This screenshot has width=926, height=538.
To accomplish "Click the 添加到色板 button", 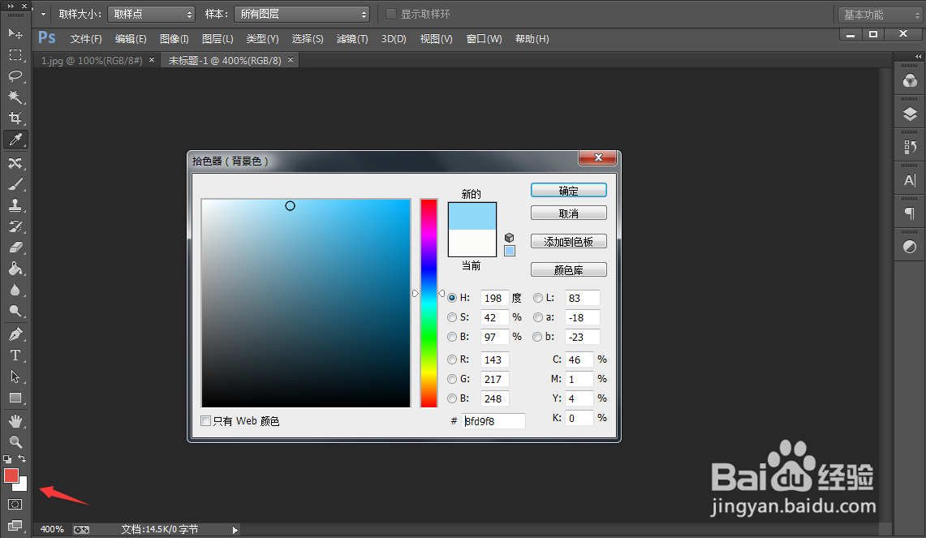I will click(568, 241).
